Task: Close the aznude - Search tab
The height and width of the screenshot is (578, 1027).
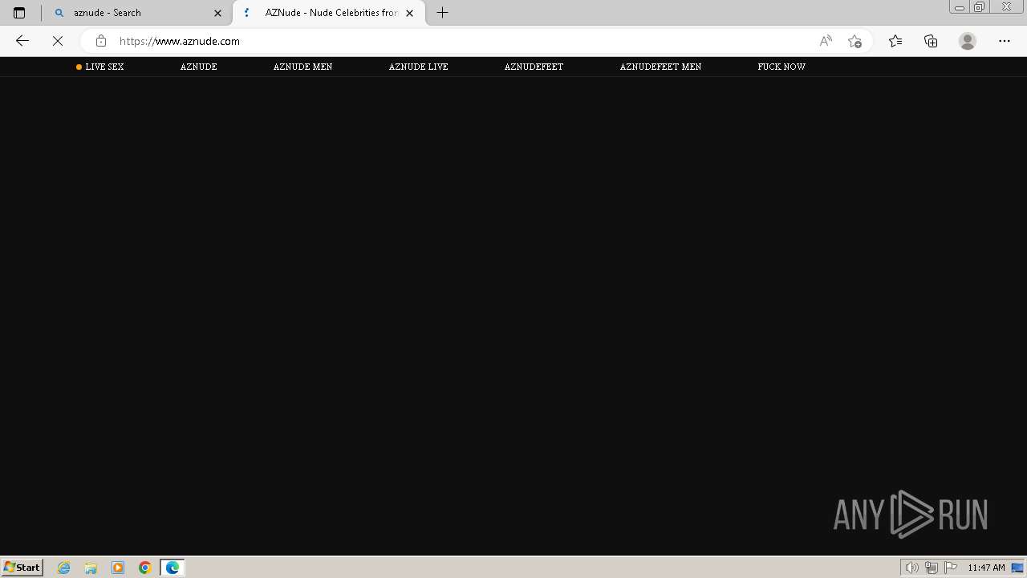Action: click(x=217, y=13)
